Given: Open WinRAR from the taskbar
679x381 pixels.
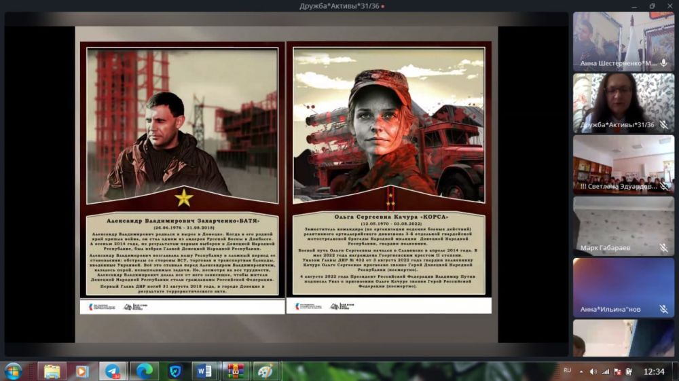Looking at the screenshot, I should [235, 371].
